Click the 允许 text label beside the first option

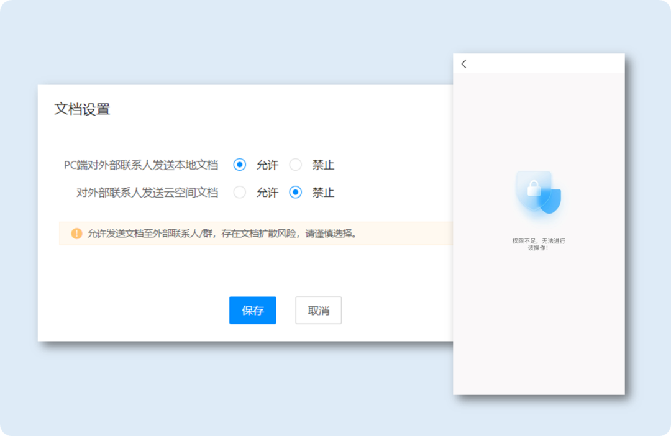267,165
